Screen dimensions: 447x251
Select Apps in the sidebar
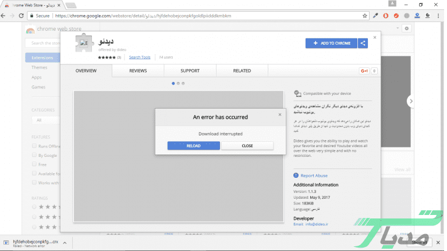point(37,77)
